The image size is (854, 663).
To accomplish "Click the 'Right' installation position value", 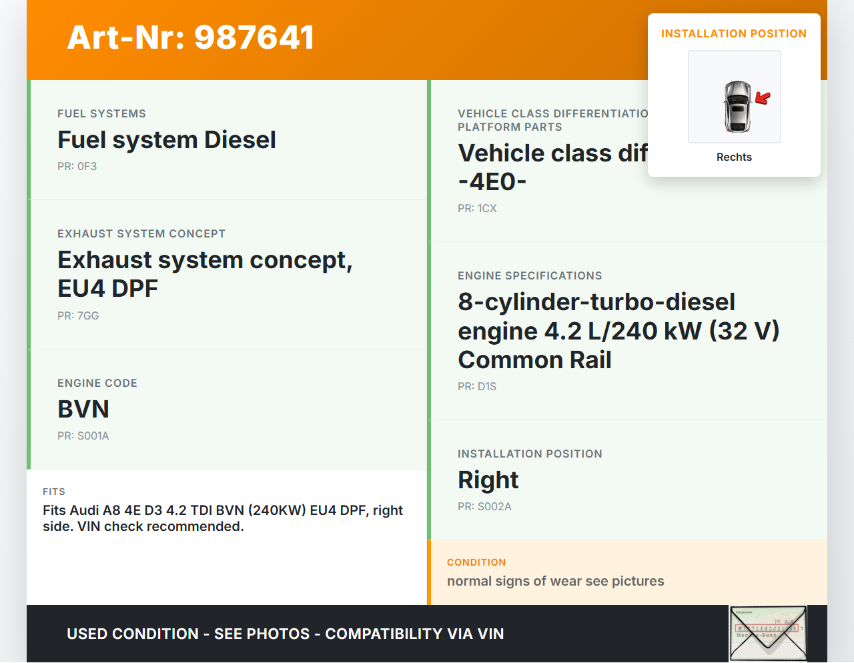I will pyautogui.click(x=488, y=480).
